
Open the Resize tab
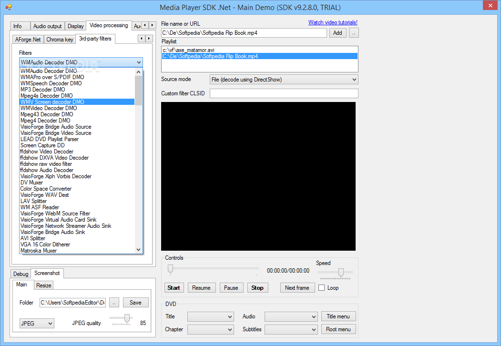pyautogui.click(x=43, y=285)
